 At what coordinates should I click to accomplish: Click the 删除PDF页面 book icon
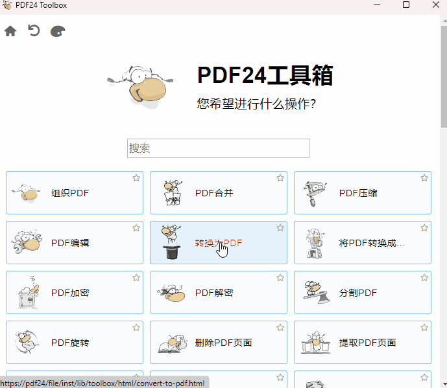173,344
